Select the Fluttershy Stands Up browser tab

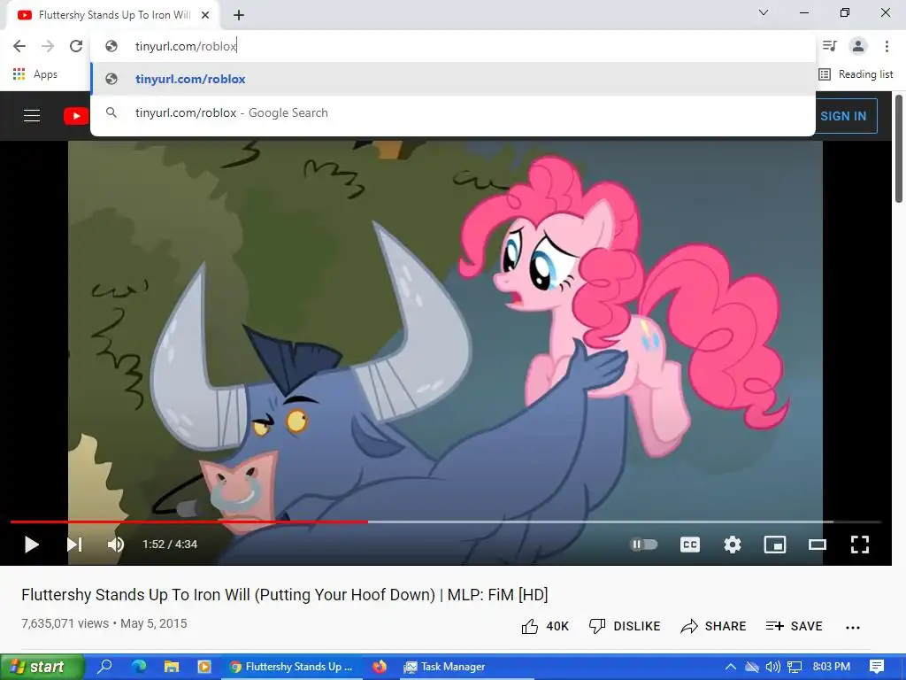pyautogui.click(x=112, y=15)
